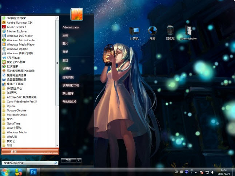
Task: Expand the 365天气 folder
Action: [x=9, y=93]
